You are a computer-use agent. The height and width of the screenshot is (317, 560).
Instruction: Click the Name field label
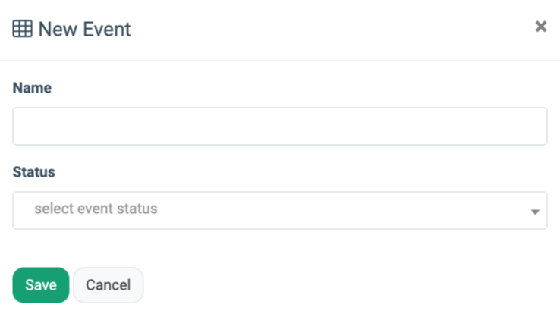(x=32, y=88)
